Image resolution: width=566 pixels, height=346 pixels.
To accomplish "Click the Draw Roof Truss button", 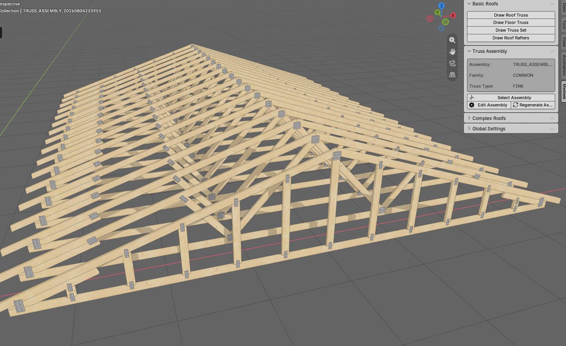I will [511, 15].
